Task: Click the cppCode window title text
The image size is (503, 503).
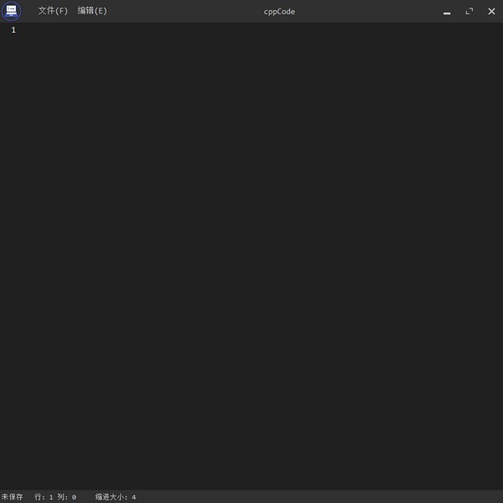Action: pyautogui.click(x=279, y=12)
